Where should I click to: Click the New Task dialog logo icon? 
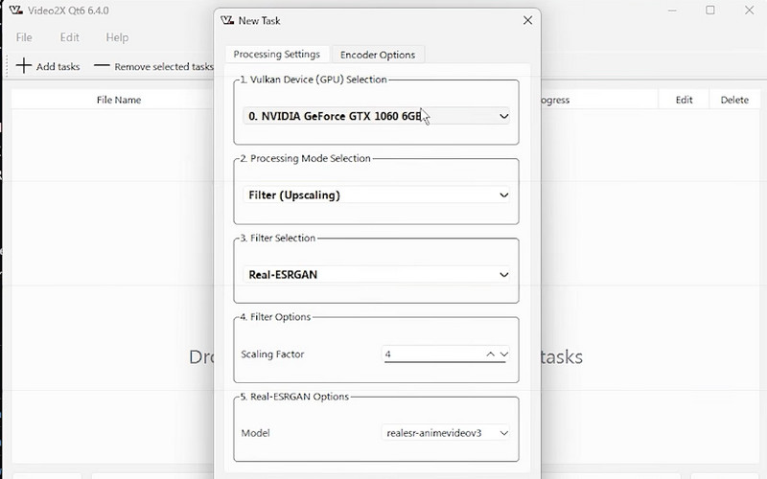click(x=226, y=20)
